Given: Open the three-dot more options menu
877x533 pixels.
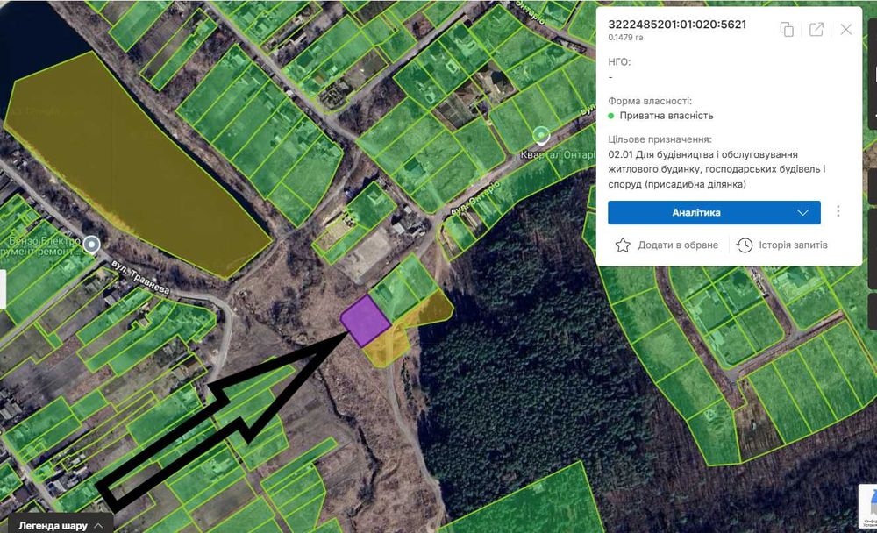Looking at the screenshot, I should pyautogui.click(x=838, y=211).
